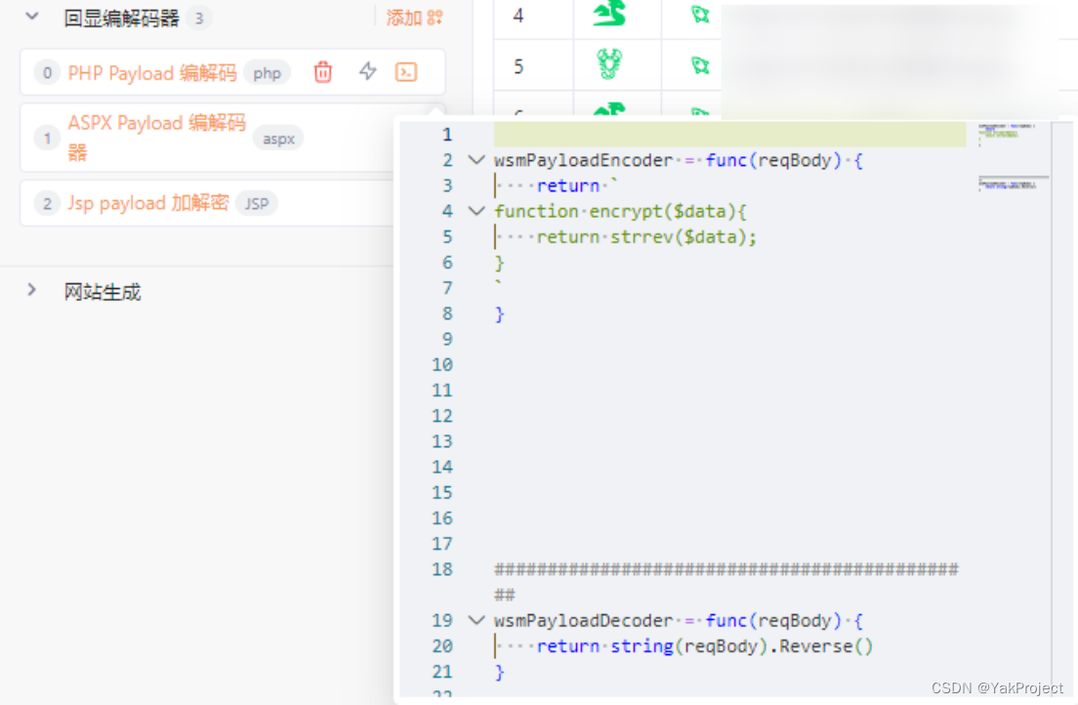Collapse the wsmPayloadEncoder code block on line 2
This screenshot has height=705, width=1078.
pos(476,160)
